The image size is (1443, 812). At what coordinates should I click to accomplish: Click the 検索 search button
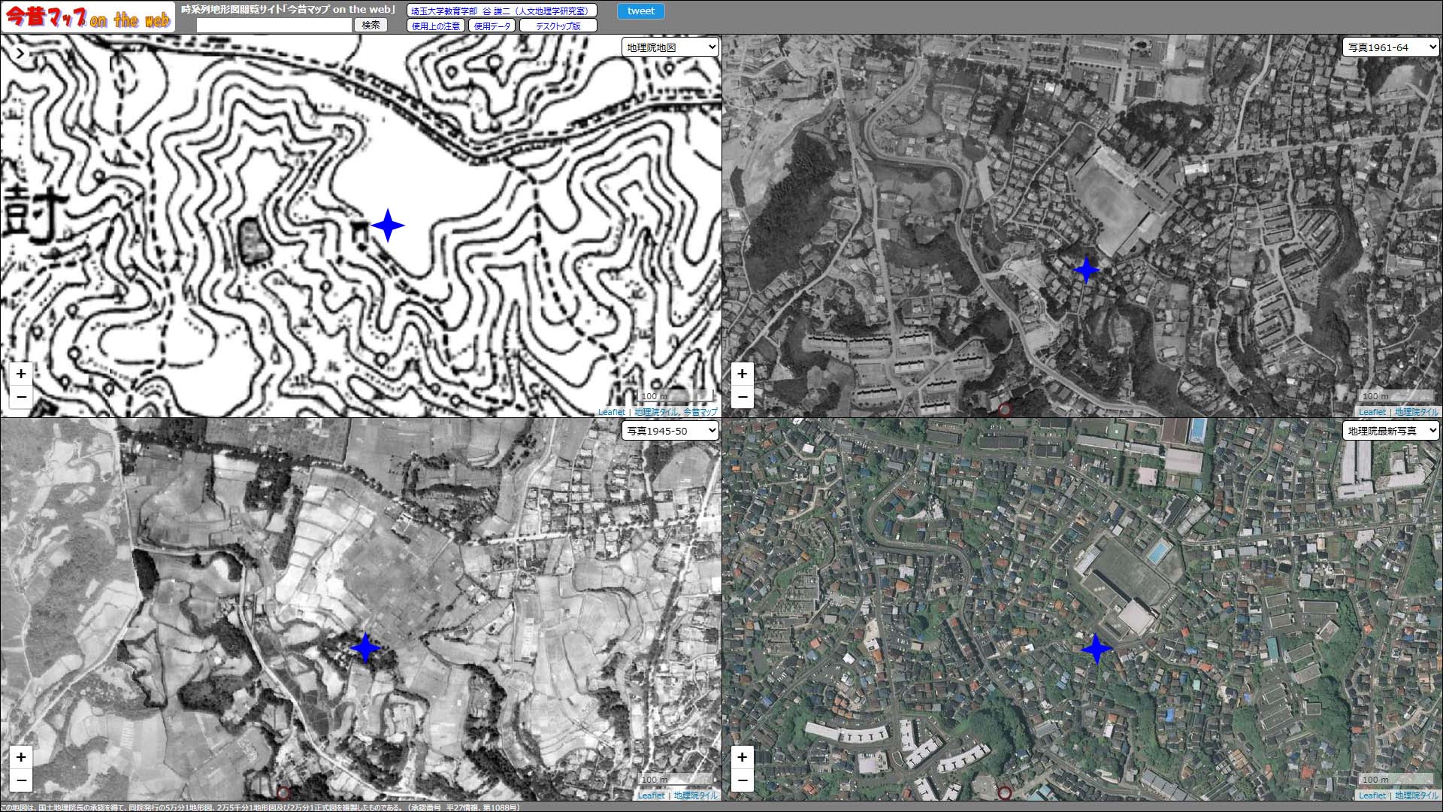coord(371,25)
